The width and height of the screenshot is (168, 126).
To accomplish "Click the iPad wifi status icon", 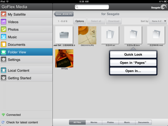I will pyautogui.click(x=7, y=2).
